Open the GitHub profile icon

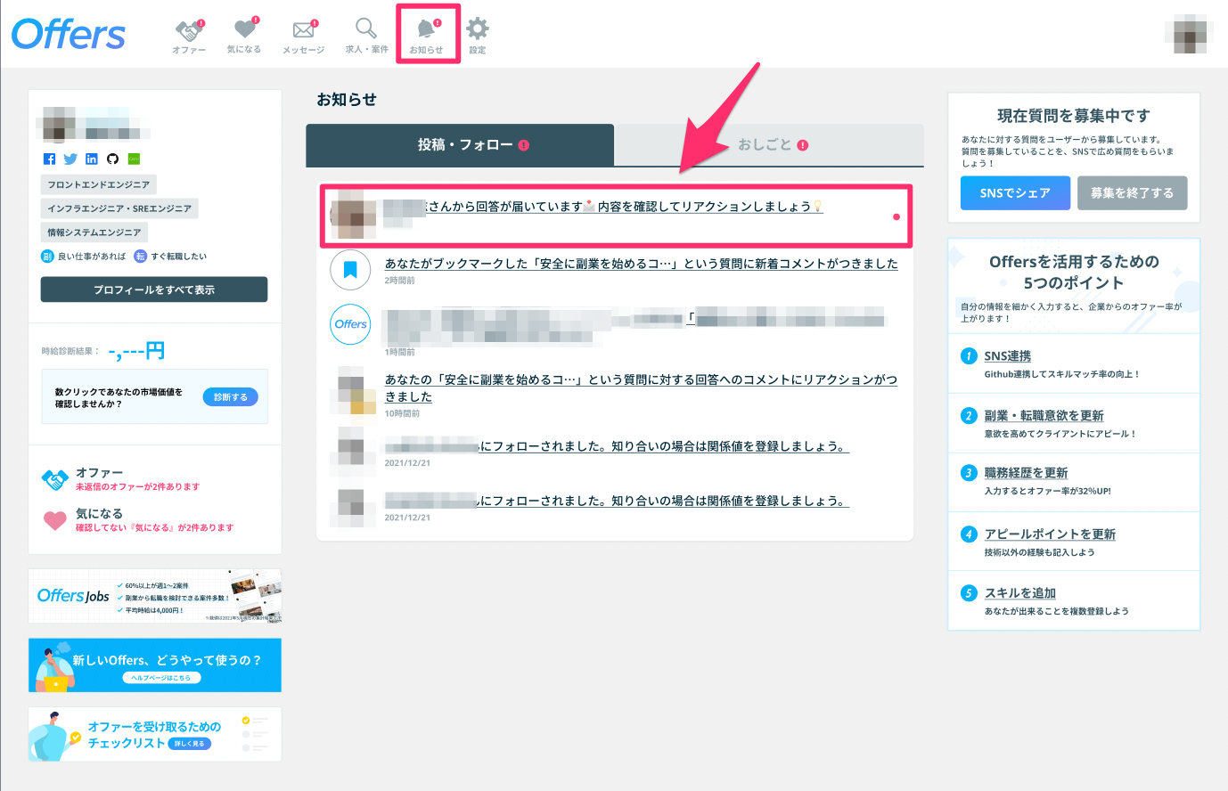(112, 159)
